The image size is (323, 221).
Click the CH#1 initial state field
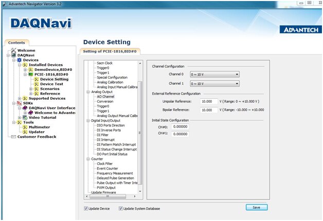180,134
